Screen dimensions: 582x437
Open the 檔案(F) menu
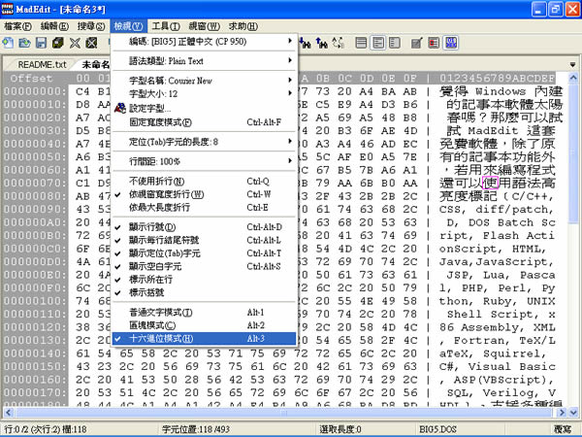(17, 26)
